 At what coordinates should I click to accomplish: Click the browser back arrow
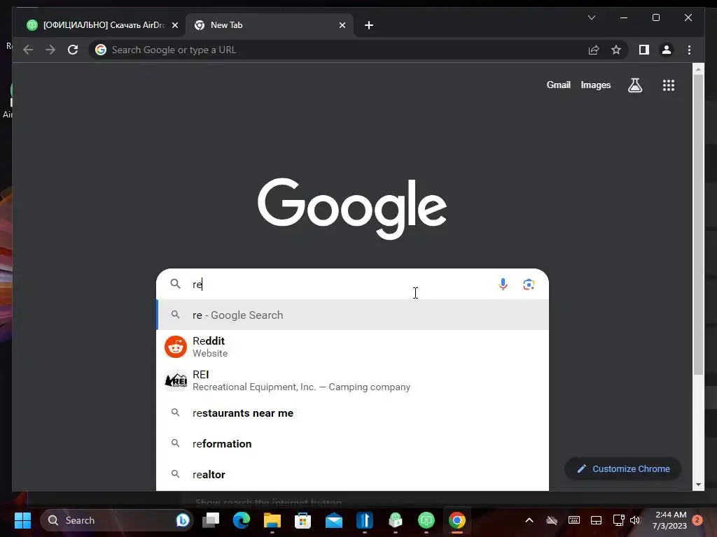pyautogui.click(x=28, y=50)
